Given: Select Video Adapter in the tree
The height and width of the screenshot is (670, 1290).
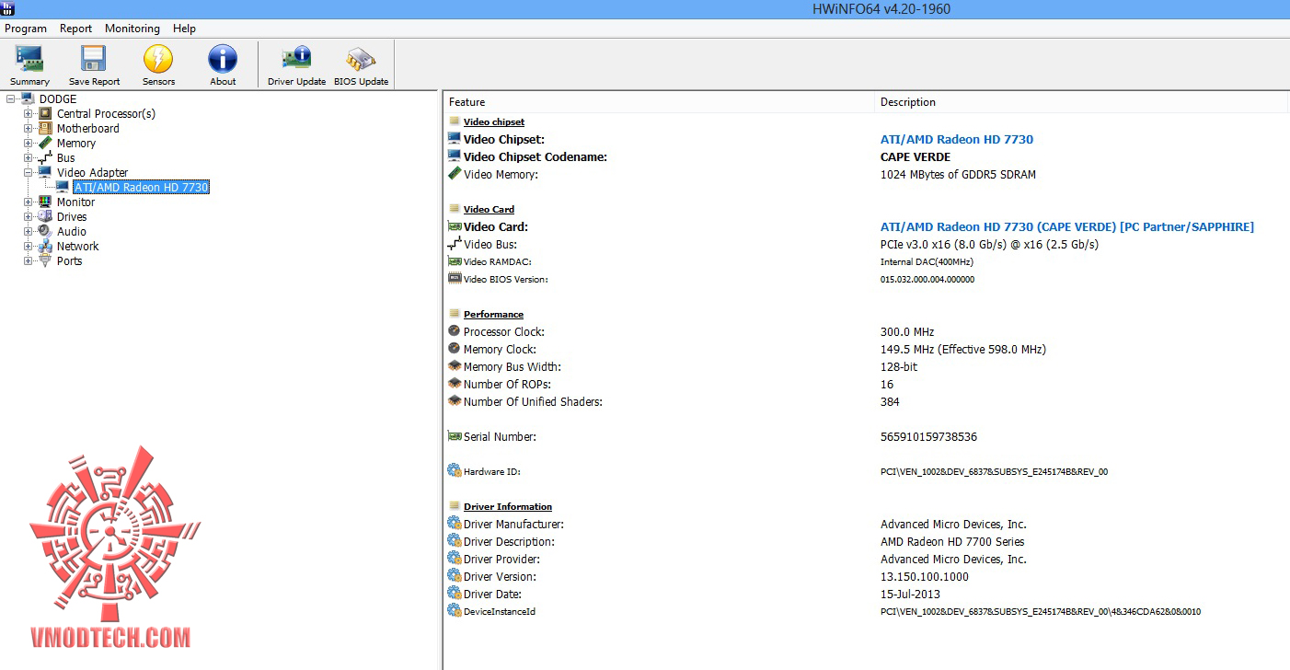Looking at the screenshot, I should tap(93, 173).
